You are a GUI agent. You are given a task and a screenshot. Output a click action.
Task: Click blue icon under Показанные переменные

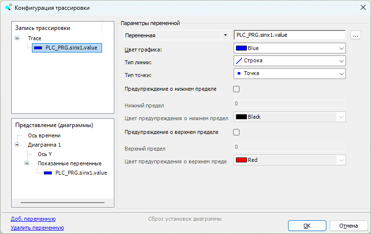tap(48, 173)
